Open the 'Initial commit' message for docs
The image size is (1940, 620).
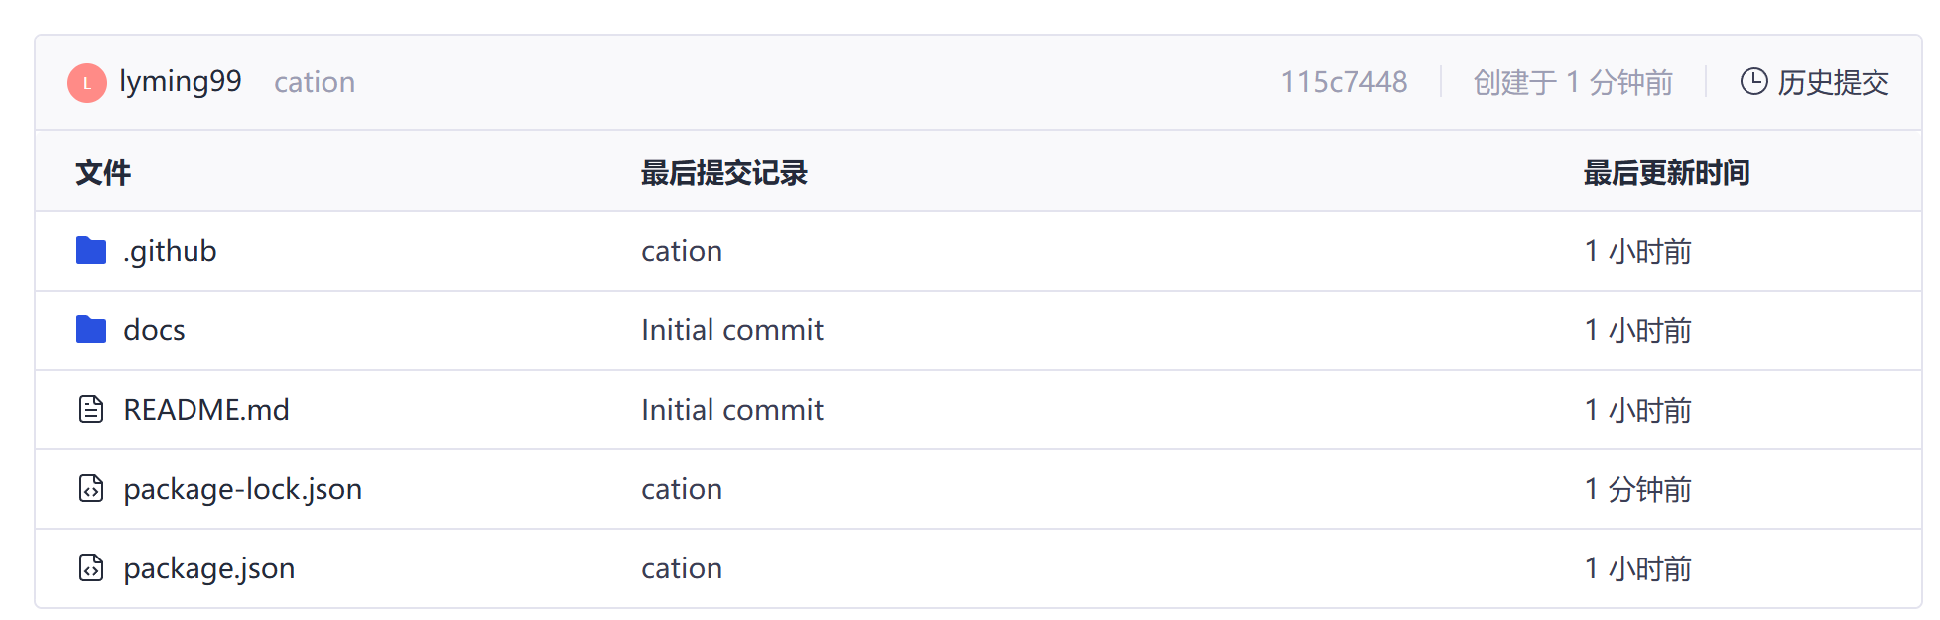click(732, 330)
